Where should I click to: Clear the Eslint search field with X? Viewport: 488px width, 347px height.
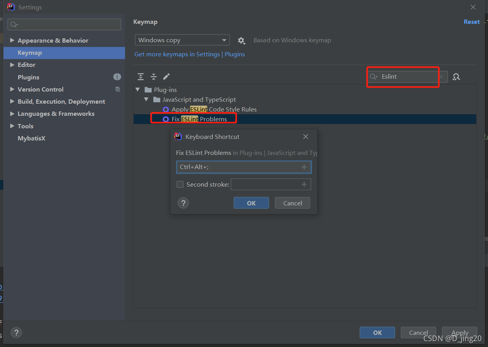[441, 77]
